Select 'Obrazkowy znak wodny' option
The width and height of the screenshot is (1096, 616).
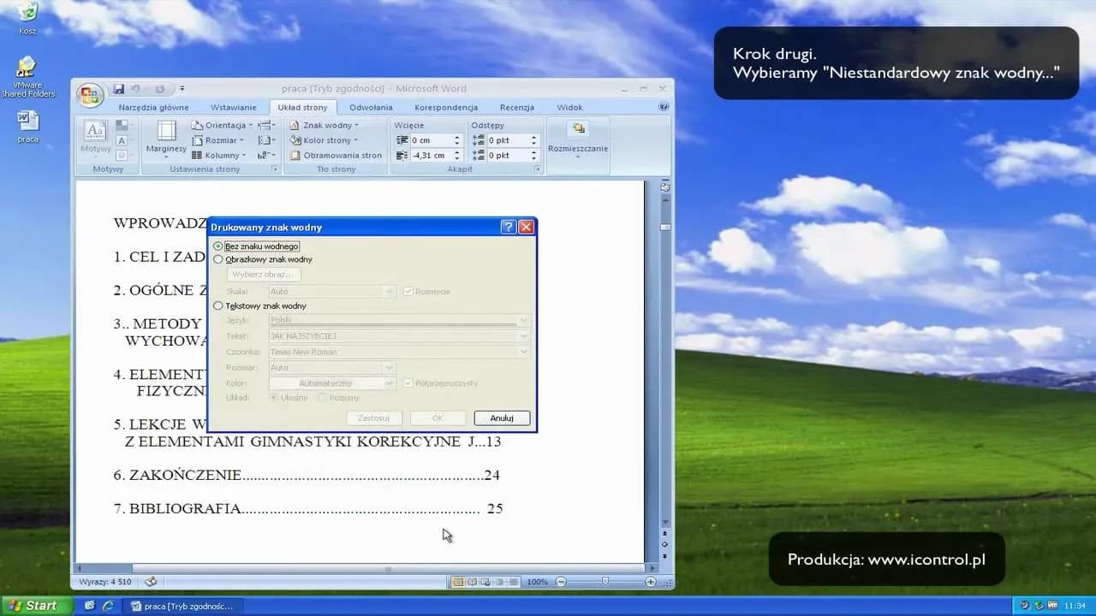[x=218, y=259]
